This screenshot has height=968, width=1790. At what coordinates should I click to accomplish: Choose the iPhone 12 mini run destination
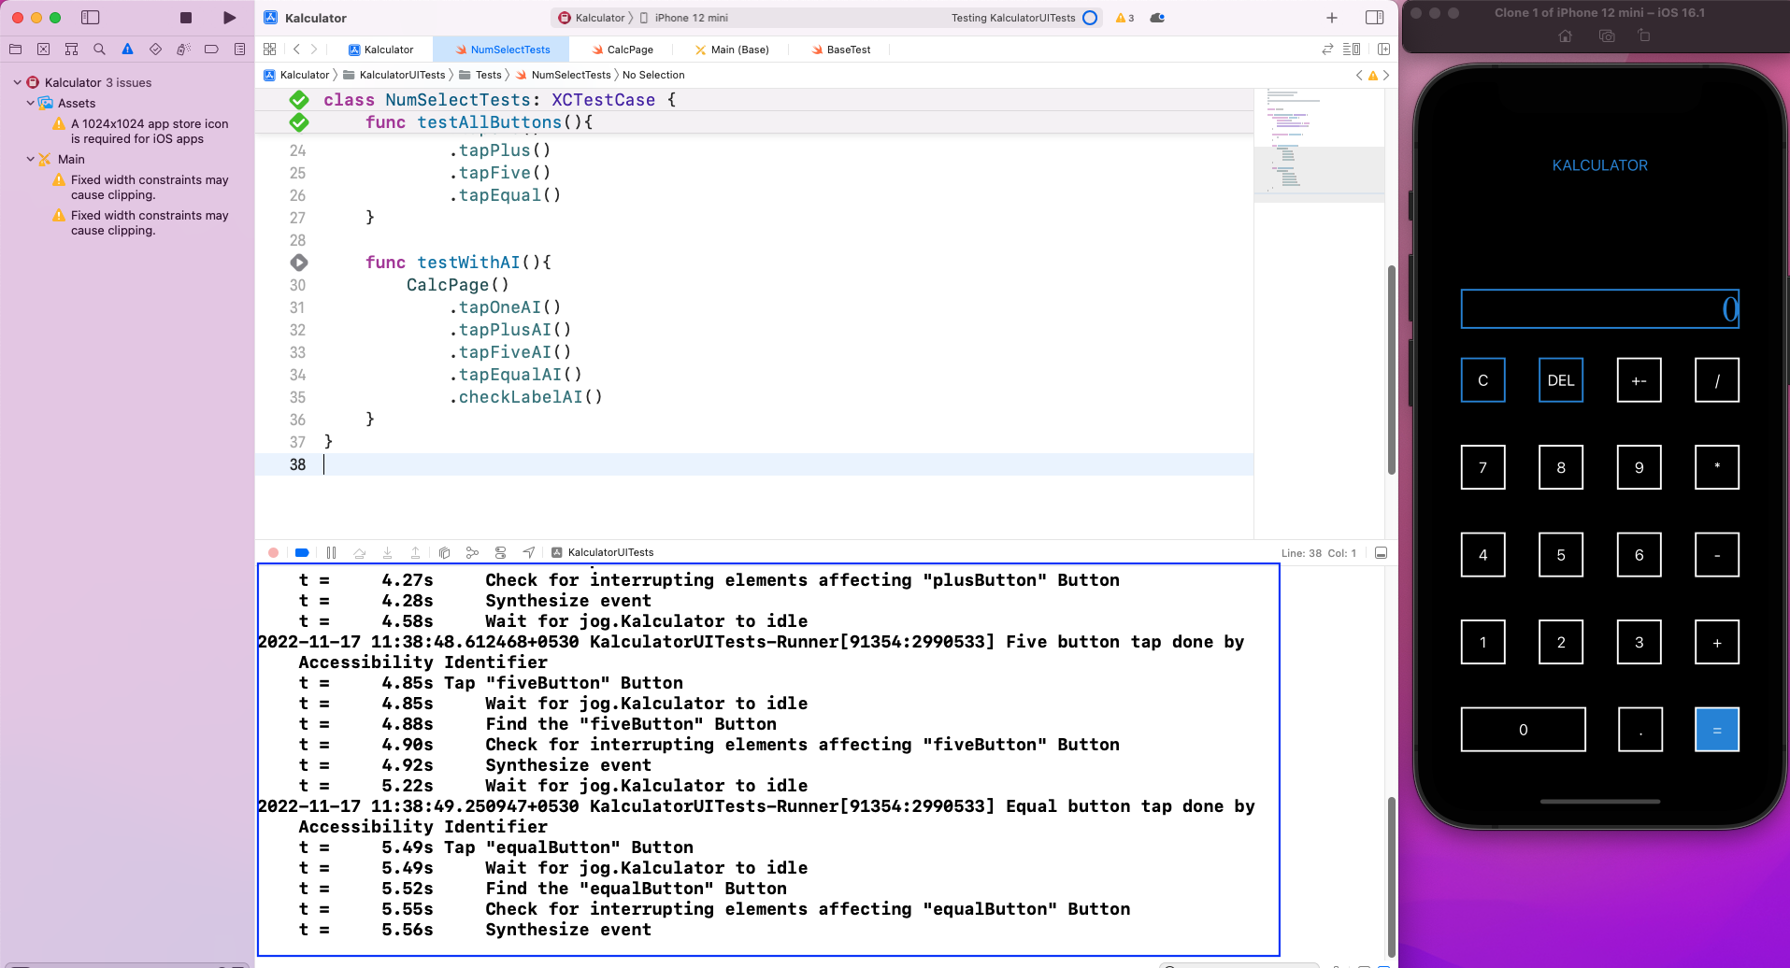[x=683, y=18]
